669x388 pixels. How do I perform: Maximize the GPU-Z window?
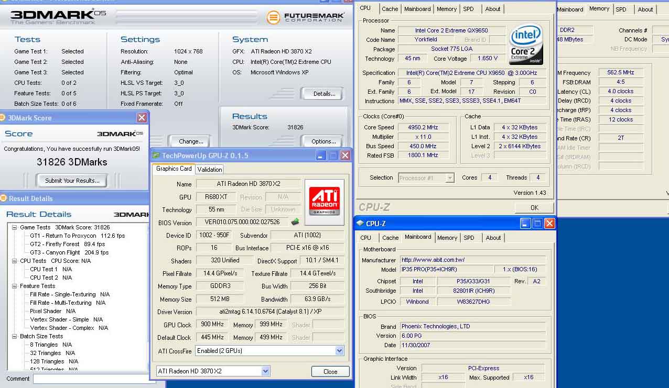click(333, 156)
